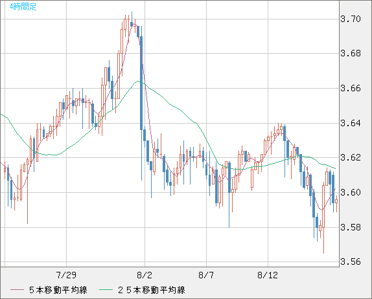Click the 8/12 date label
The height and width of the screenshot is (299, 372).
coord(268,275)
